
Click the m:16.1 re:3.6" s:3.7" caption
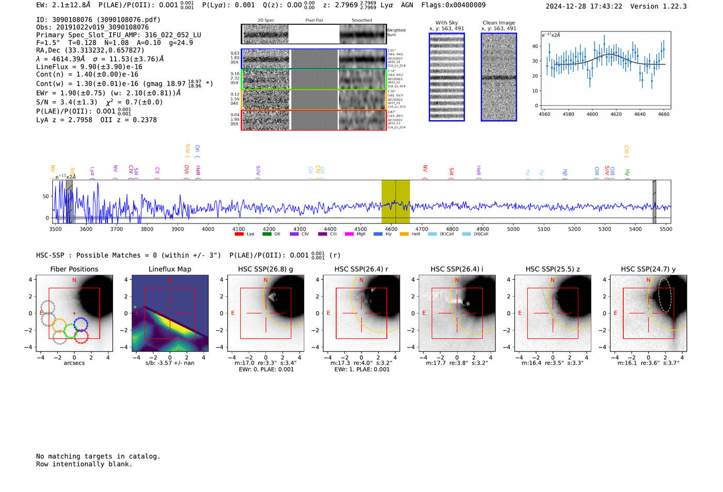pos(649,363)
